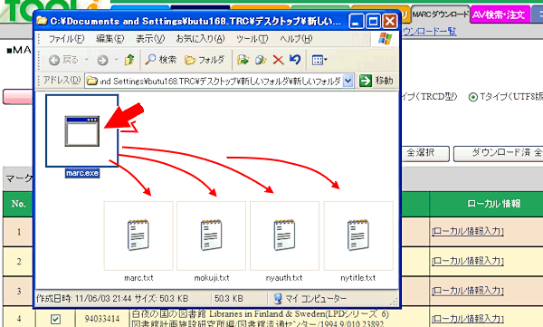Click the Move To folder icon
The width and height of the screenshot is (543, 327).
pyautogui.click(x=243, y=60)
